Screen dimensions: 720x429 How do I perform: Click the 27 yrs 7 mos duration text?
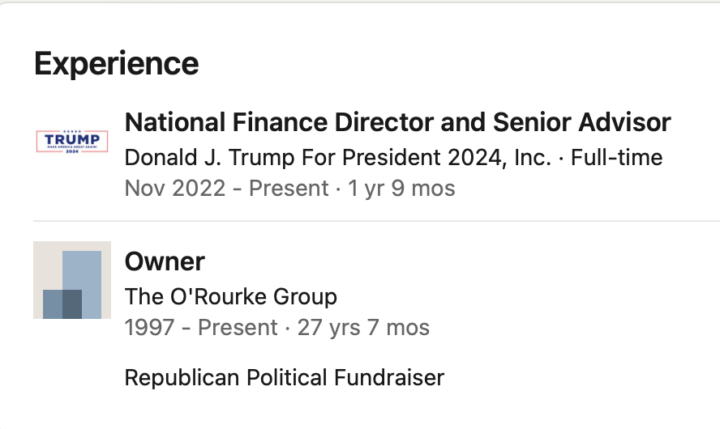click(x=363, y=328)
